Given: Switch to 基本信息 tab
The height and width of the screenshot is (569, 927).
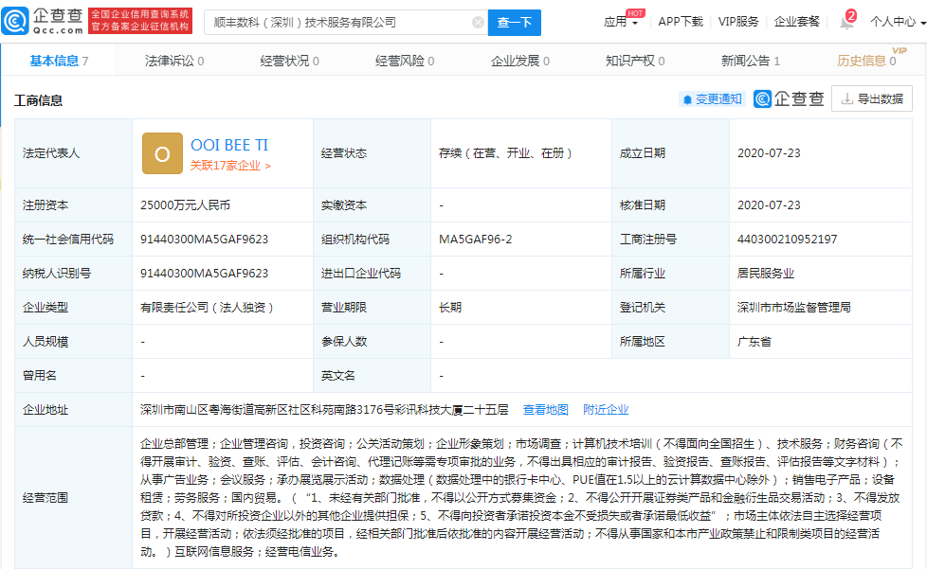Looking at the screenshot, I should (x=59, y=61).
